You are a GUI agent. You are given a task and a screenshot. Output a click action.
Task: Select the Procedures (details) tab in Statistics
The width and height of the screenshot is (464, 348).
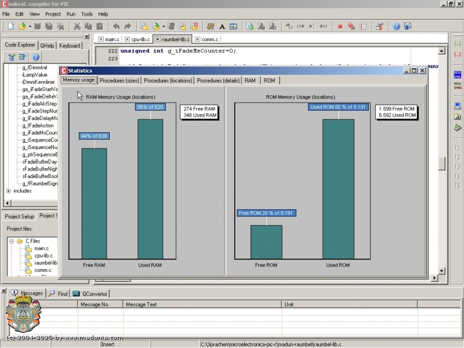[x=219, y=81]
